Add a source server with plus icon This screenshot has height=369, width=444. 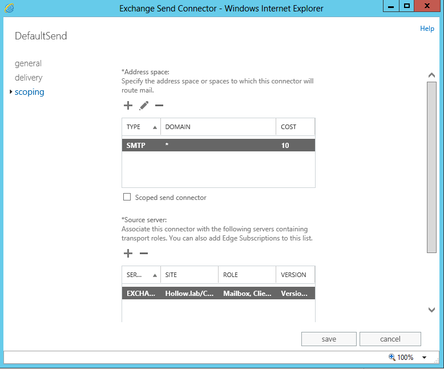pos(128,254)
